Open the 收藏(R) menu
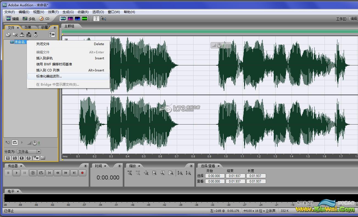358x217 pixels. (83, 12)
